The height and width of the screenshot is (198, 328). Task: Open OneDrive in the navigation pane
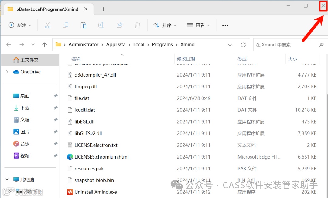click(x=27, y=72)
